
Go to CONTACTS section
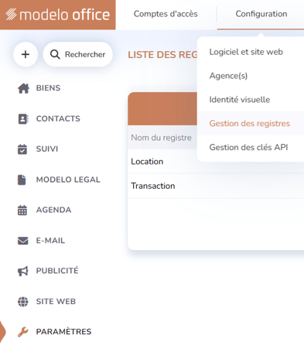tap(58, 118)
